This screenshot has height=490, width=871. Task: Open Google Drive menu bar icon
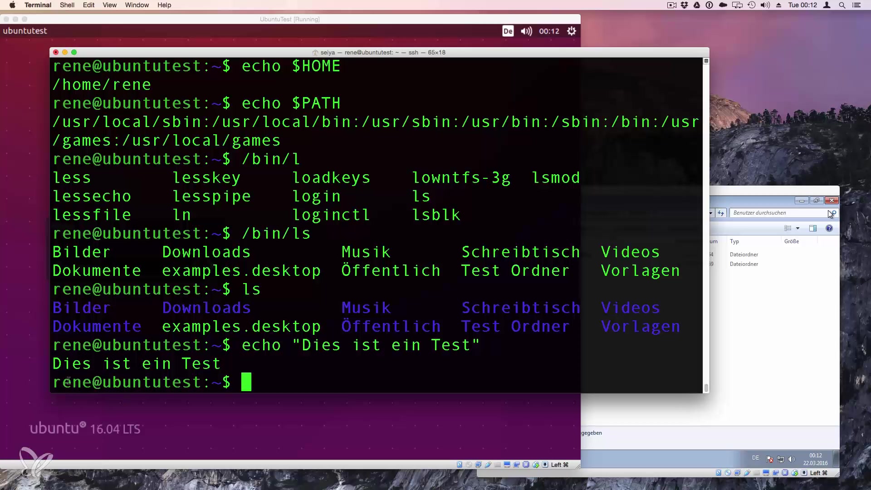[x=696, y=5]
